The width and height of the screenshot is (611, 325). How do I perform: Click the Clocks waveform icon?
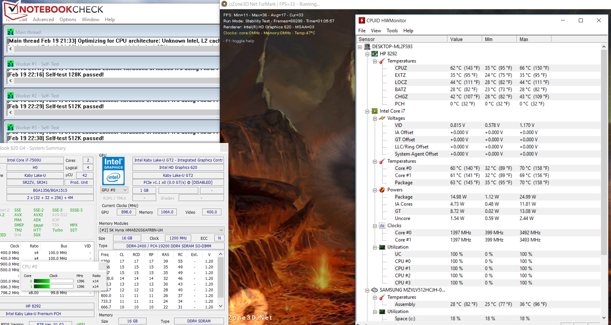coord(382,225)
